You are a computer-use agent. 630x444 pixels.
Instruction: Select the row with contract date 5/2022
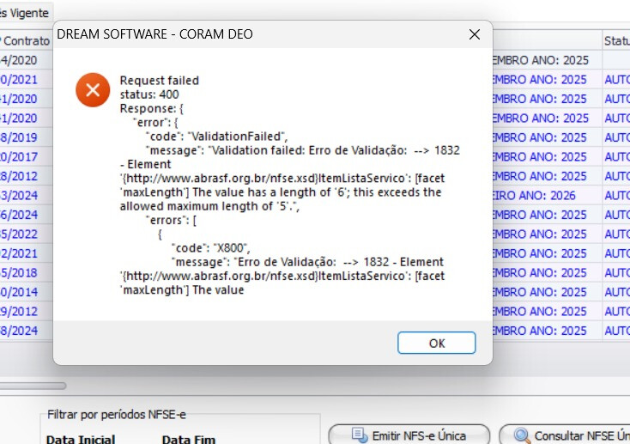tap(19, 234)
